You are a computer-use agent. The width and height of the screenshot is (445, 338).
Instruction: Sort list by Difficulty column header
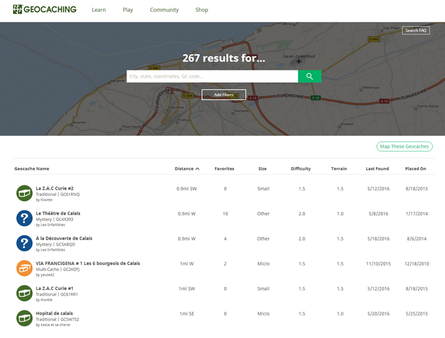point(300,168)
